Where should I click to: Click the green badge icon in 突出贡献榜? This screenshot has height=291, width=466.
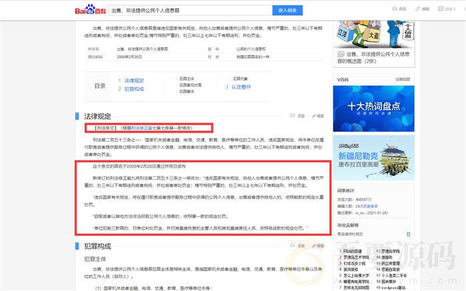point(408,234)
